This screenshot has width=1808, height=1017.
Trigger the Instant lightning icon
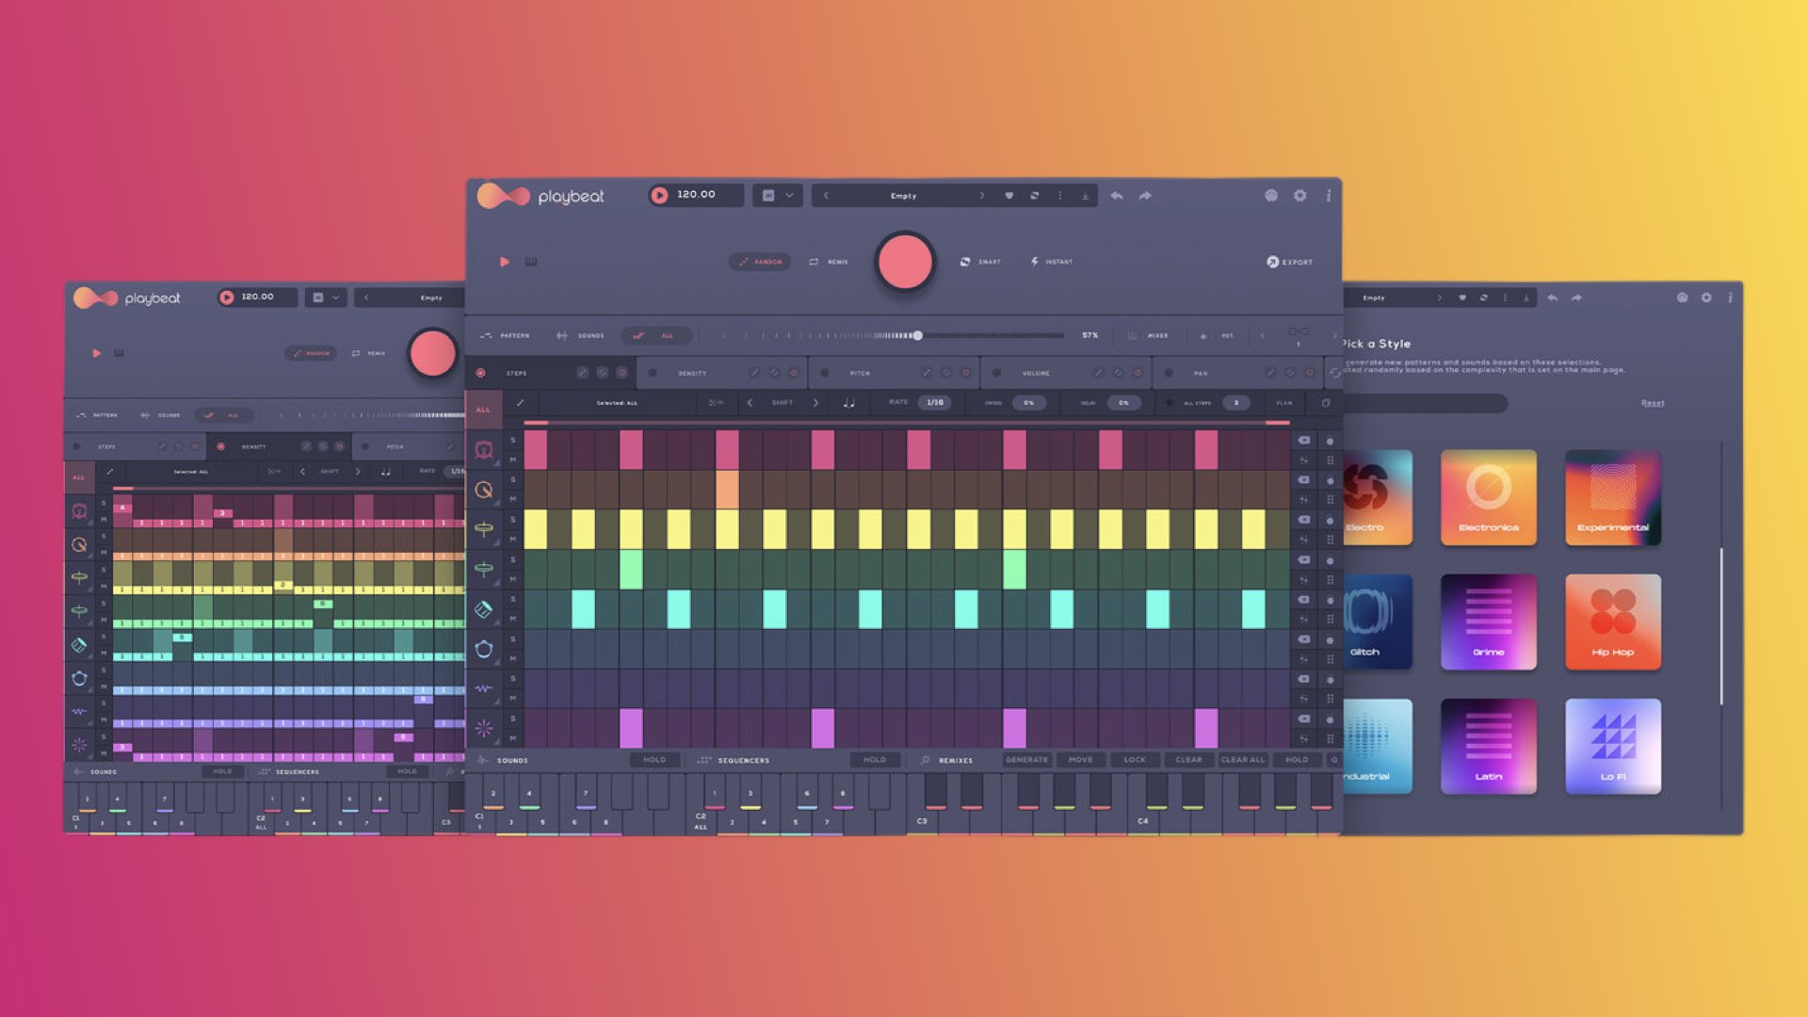[x=1034, y=262]
